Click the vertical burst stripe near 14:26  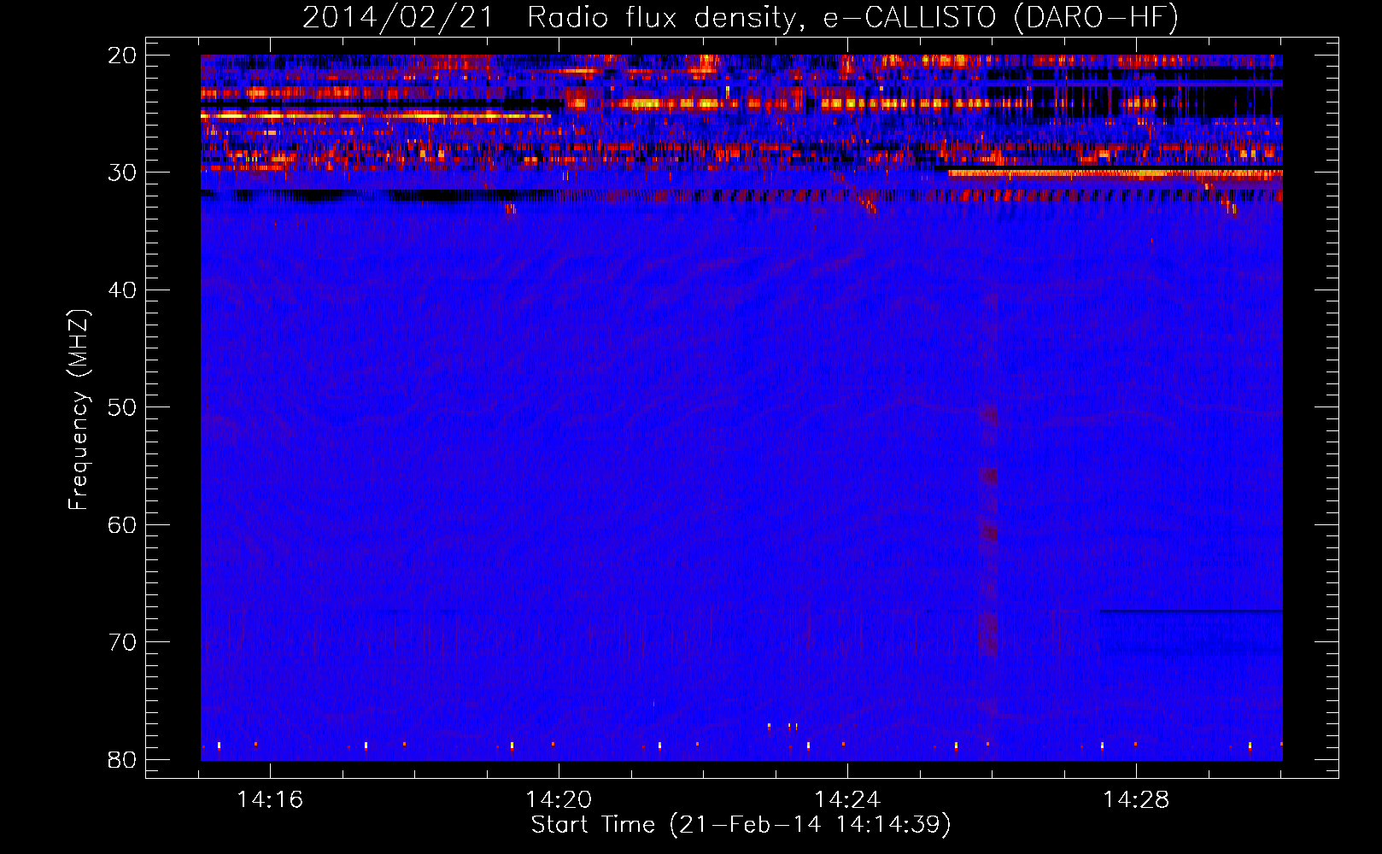[988, 504]
